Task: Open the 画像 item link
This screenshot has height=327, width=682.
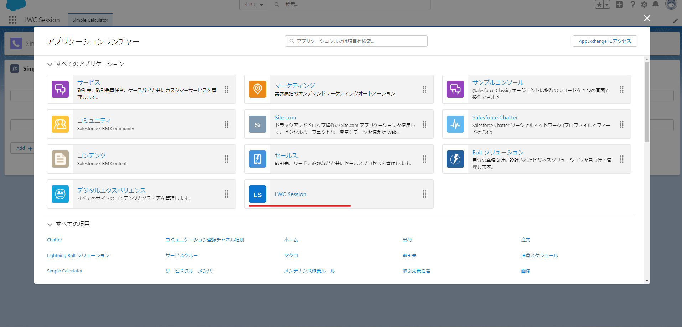Action: click(526, 271)
